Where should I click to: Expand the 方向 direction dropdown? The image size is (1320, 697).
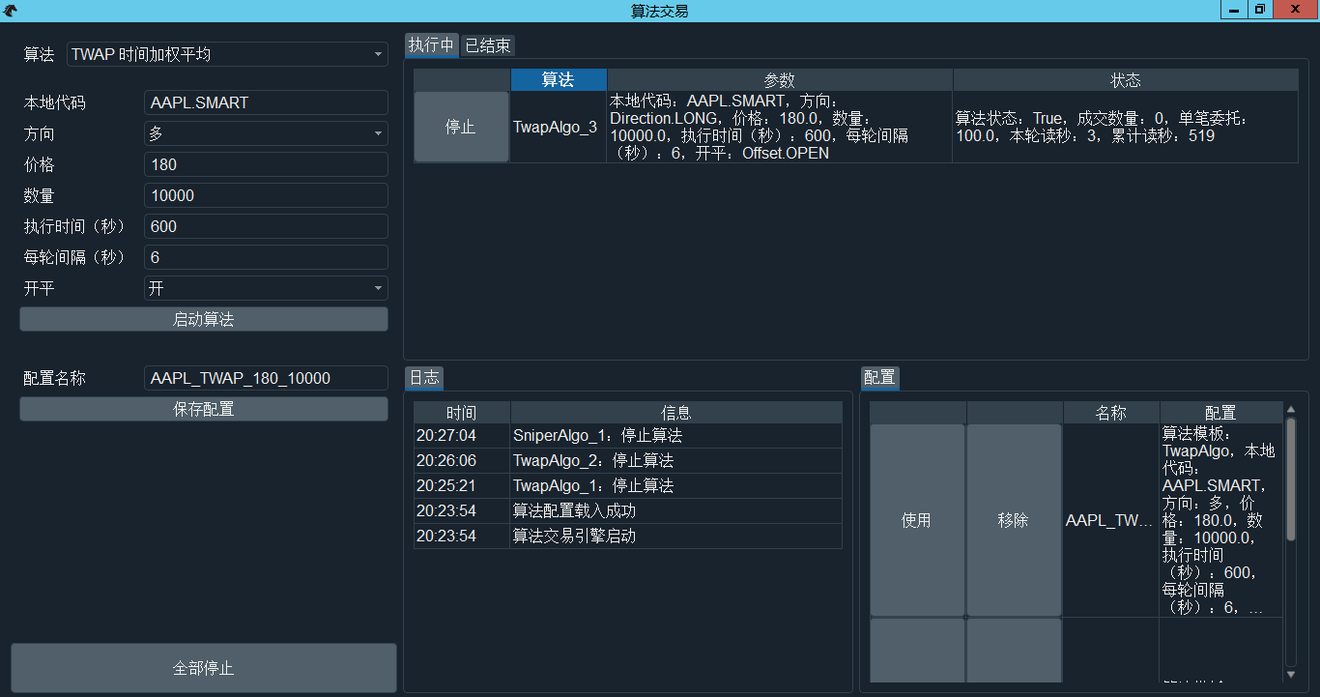266,133
